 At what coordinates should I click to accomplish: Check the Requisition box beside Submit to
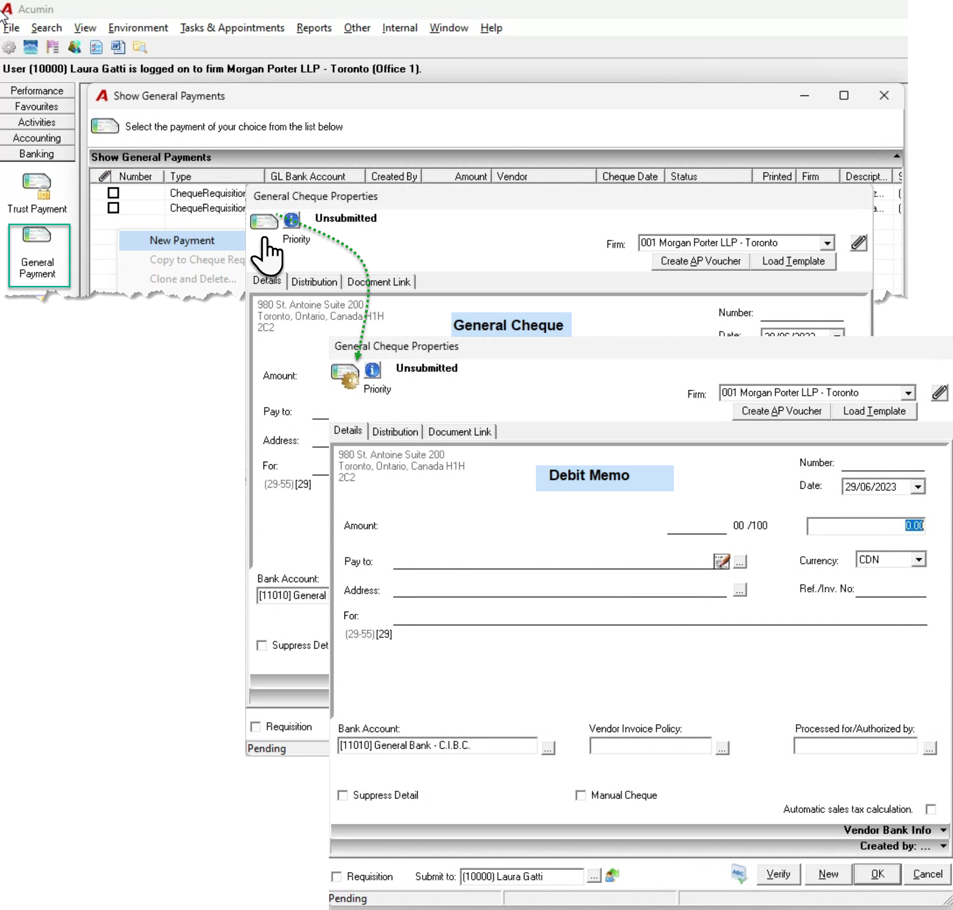[x=337, y=876]
